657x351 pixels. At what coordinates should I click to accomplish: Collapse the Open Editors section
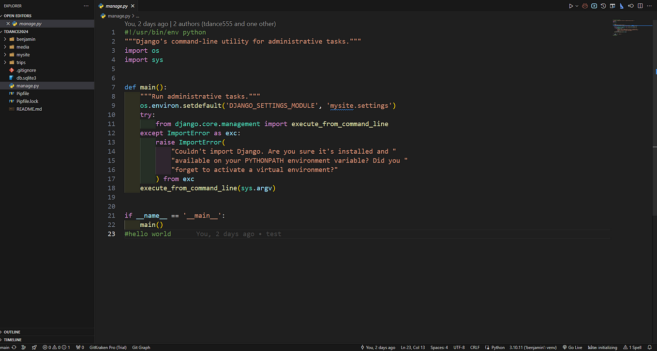tap(17, 15)
